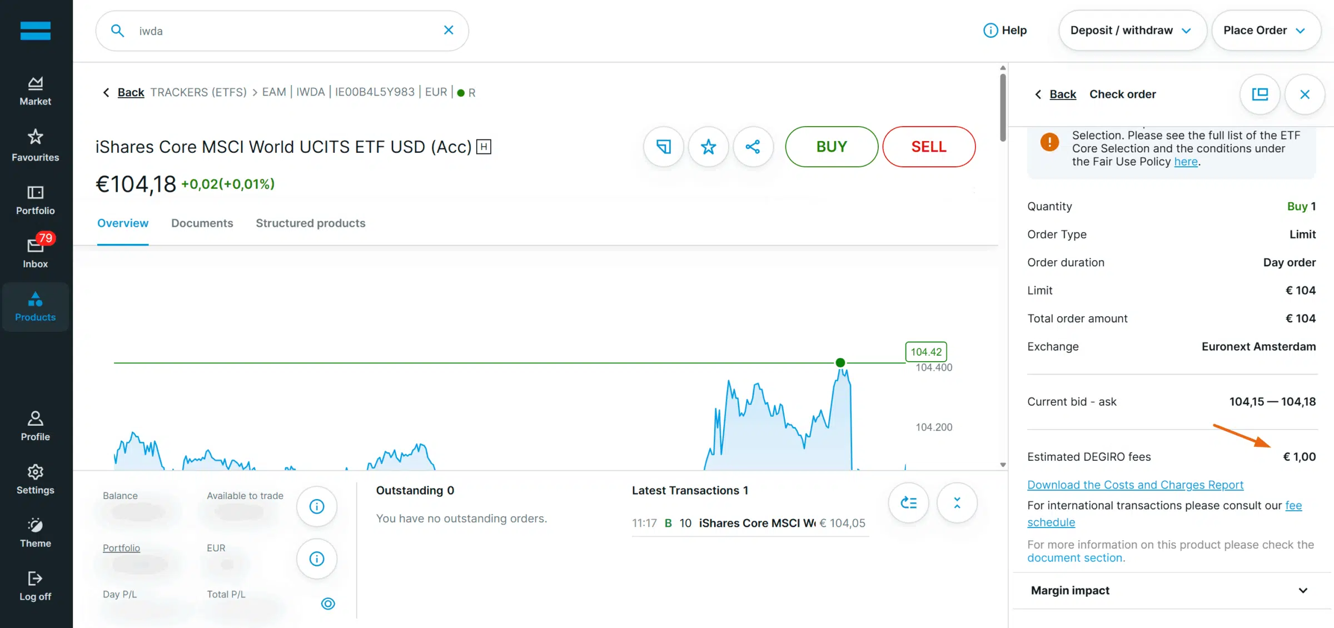Go Back from the product page
The height and width of the screenshot is (628, 1334).
123,92
